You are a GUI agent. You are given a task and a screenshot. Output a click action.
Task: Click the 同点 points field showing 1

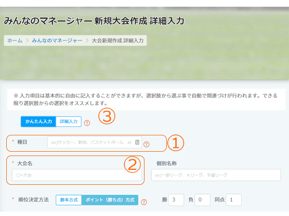coord(234,200)
